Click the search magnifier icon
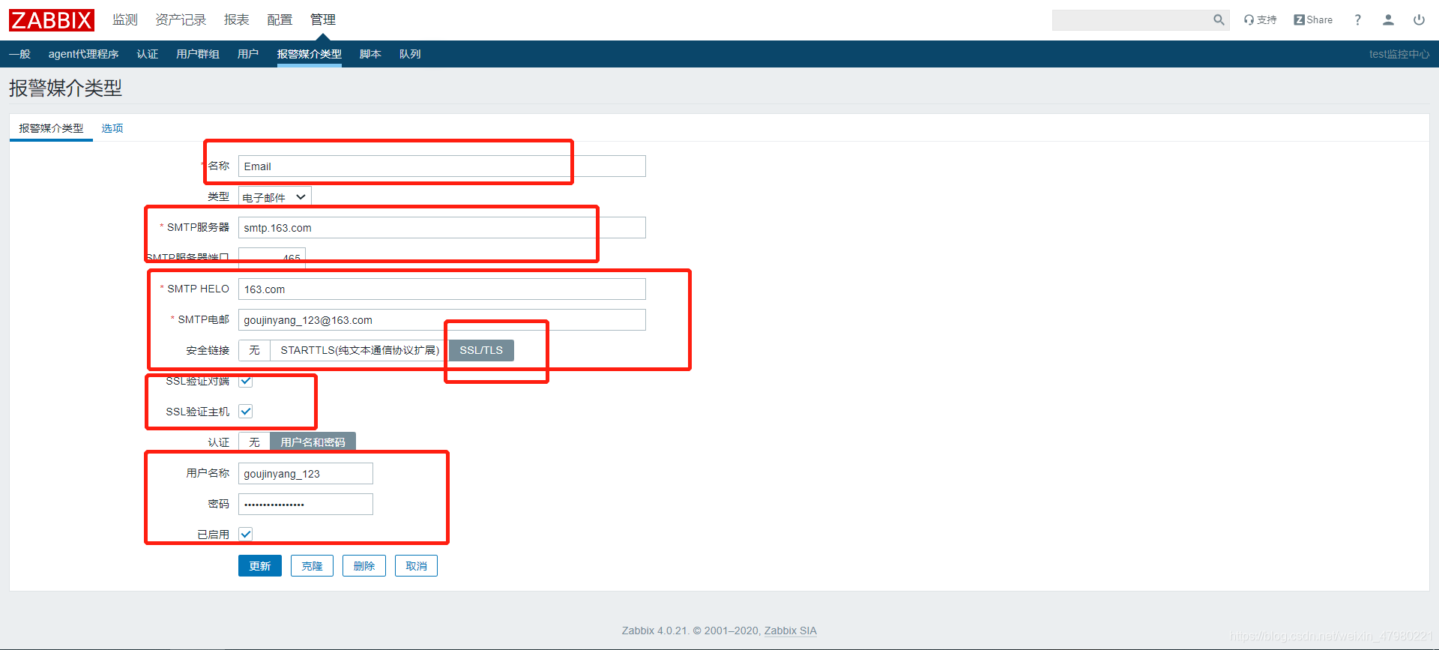Screen dimensions: 1439x650 pos(1219,20)
